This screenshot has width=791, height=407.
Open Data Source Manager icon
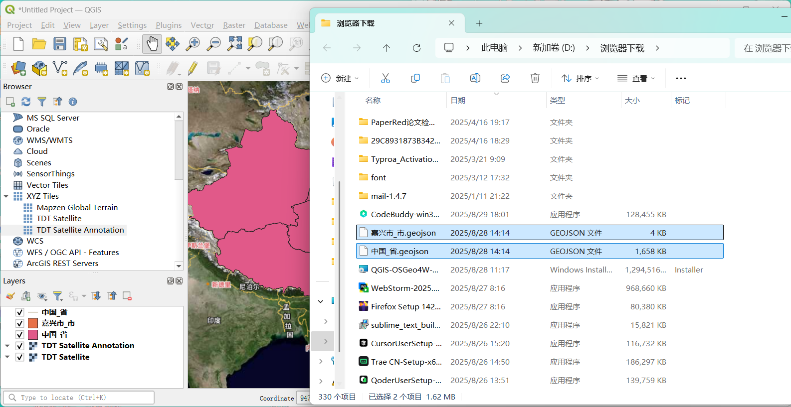click(18, 68)
